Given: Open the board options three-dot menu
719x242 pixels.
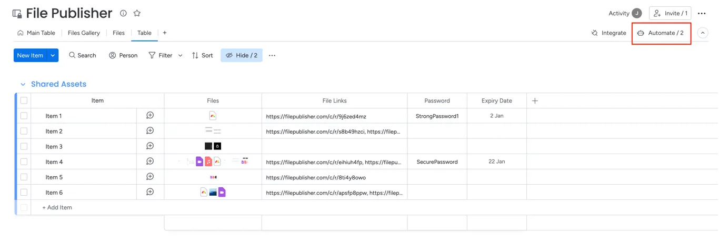Looking at the screenshot, I should [x=702, y=13].
